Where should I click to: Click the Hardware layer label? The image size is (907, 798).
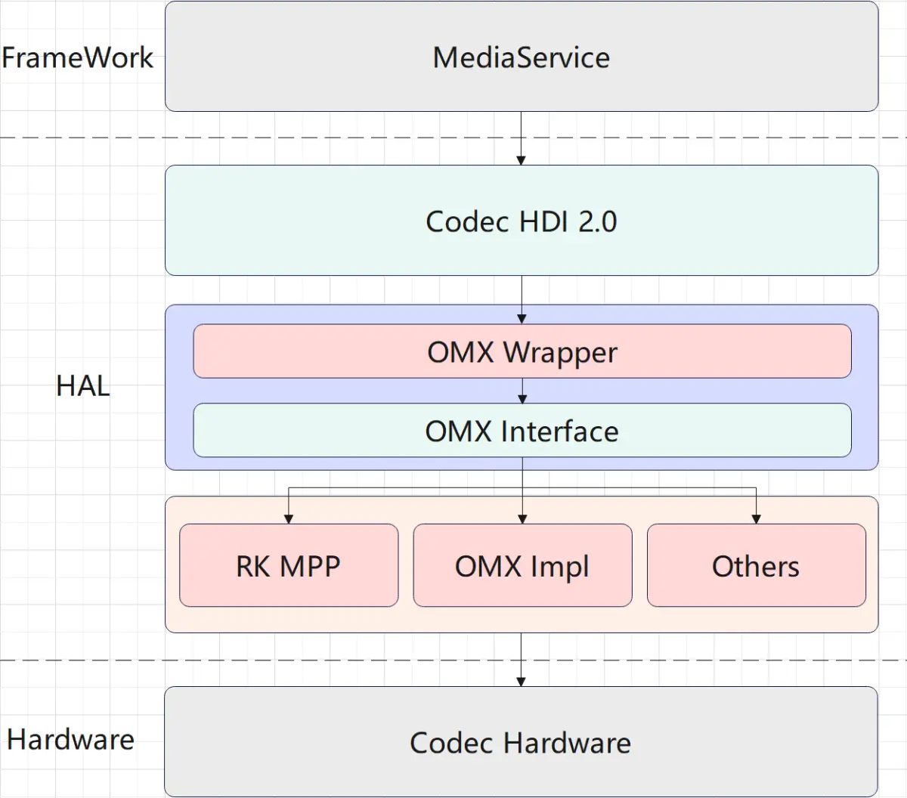pyautogui.click(x=70, y=740)
